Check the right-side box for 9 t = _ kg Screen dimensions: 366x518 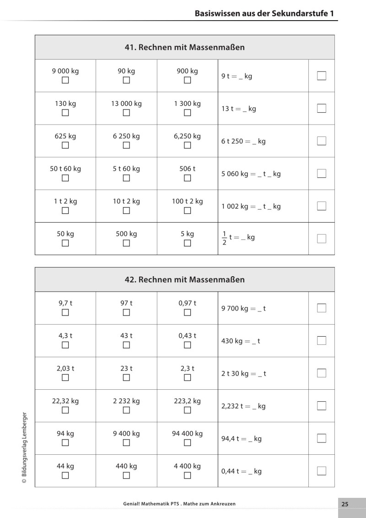point(322,76)
